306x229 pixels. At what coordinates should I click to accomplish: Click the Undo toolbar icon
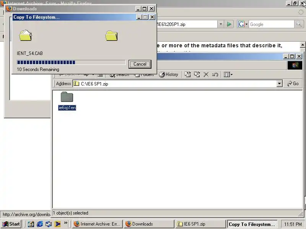tap(215, 74)
